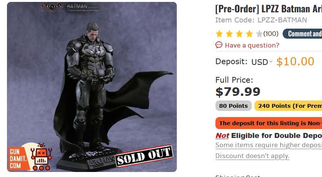Click the Sold Out stamp badge
The width and height of the screenshot is (322, 177).
[144, 155]
